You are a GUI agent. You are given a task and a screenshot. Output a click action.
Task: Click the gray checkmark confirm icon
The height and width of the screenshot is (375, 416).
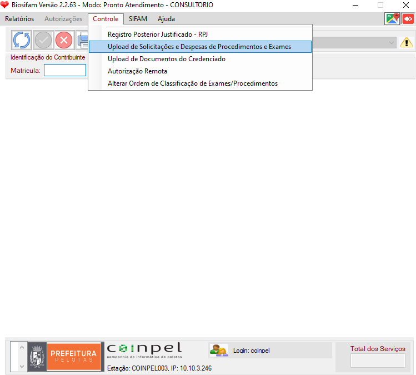43,40
